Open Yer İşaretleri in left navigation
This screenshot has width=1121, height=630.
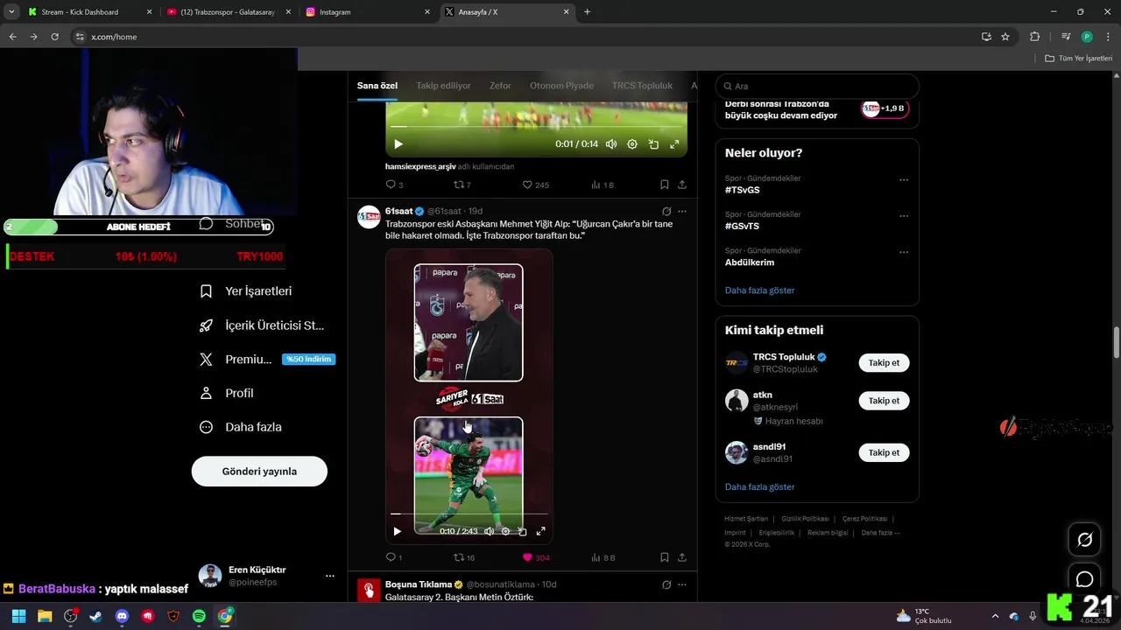[x=246, y=291]
